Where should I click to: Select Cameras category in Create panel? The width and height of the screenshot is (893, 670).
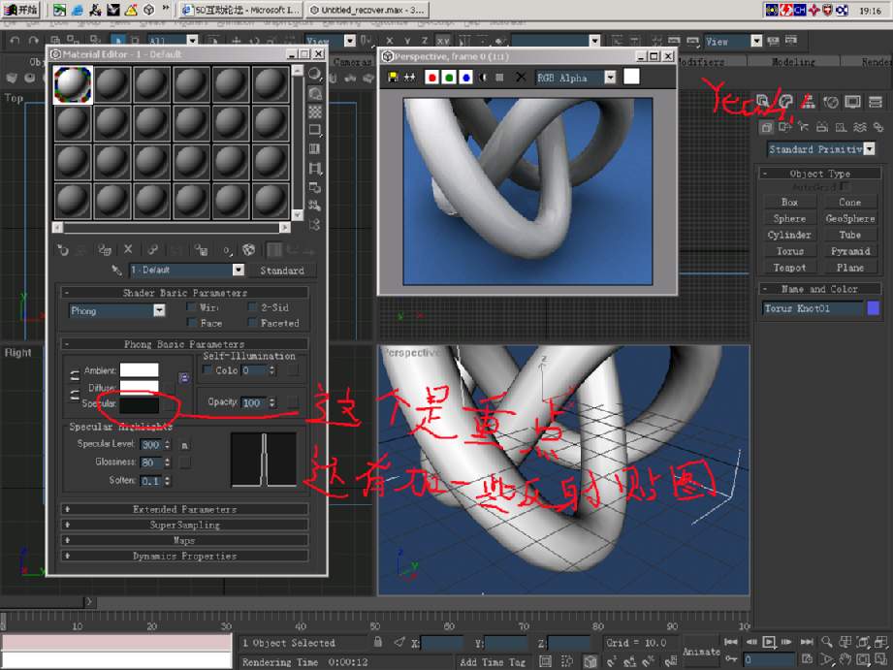coord(822,126)
